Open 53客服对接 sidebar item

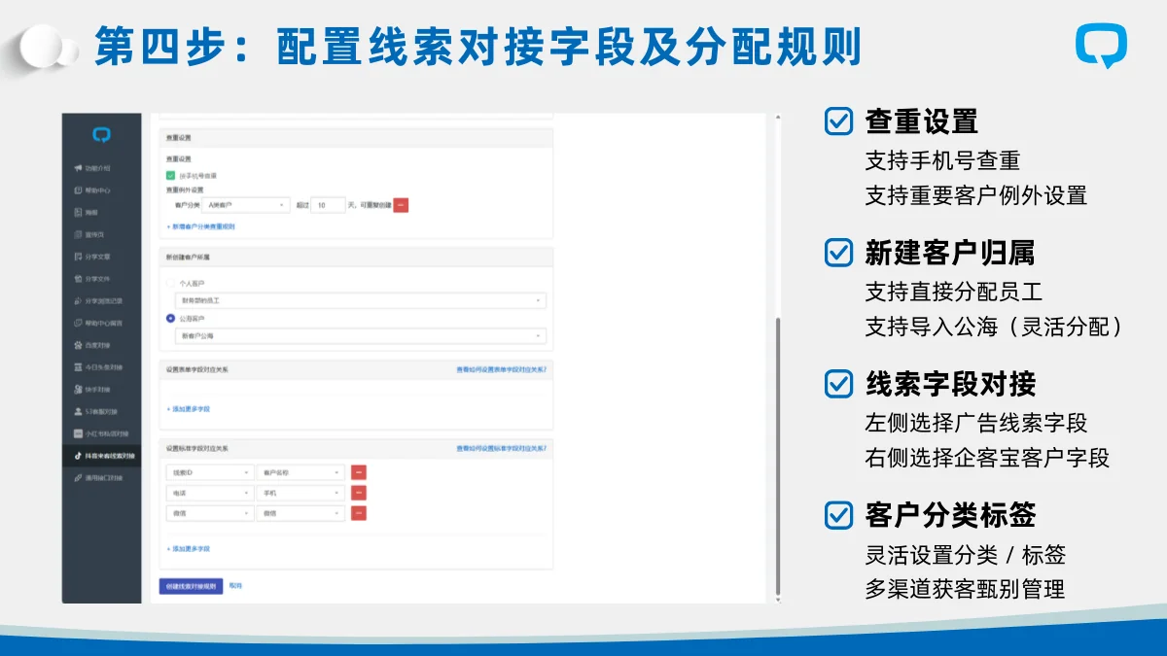point(100,411)
